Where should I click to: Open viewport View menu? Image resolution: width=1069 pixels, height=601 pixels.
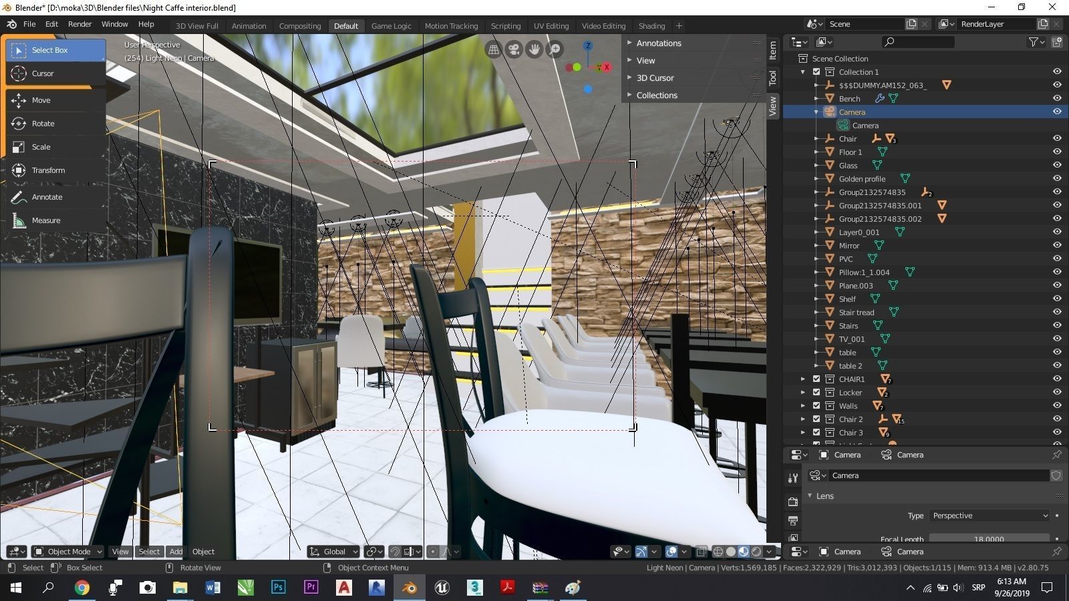(x=120, y=552)
